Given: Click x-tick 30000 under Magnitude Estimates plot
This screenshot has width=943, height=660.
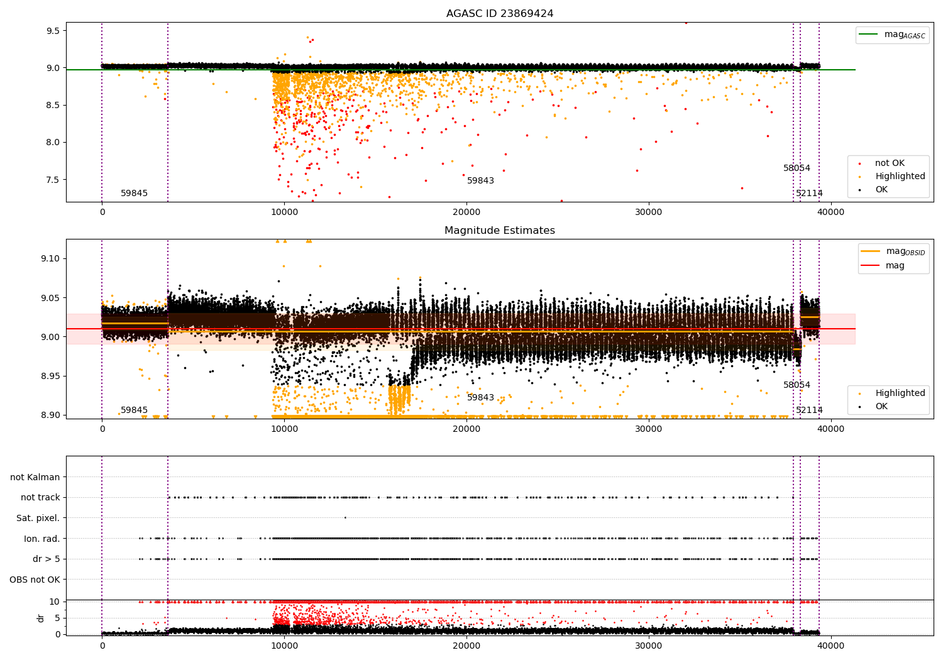Looking at the screenshot, I should pos(649,429).
